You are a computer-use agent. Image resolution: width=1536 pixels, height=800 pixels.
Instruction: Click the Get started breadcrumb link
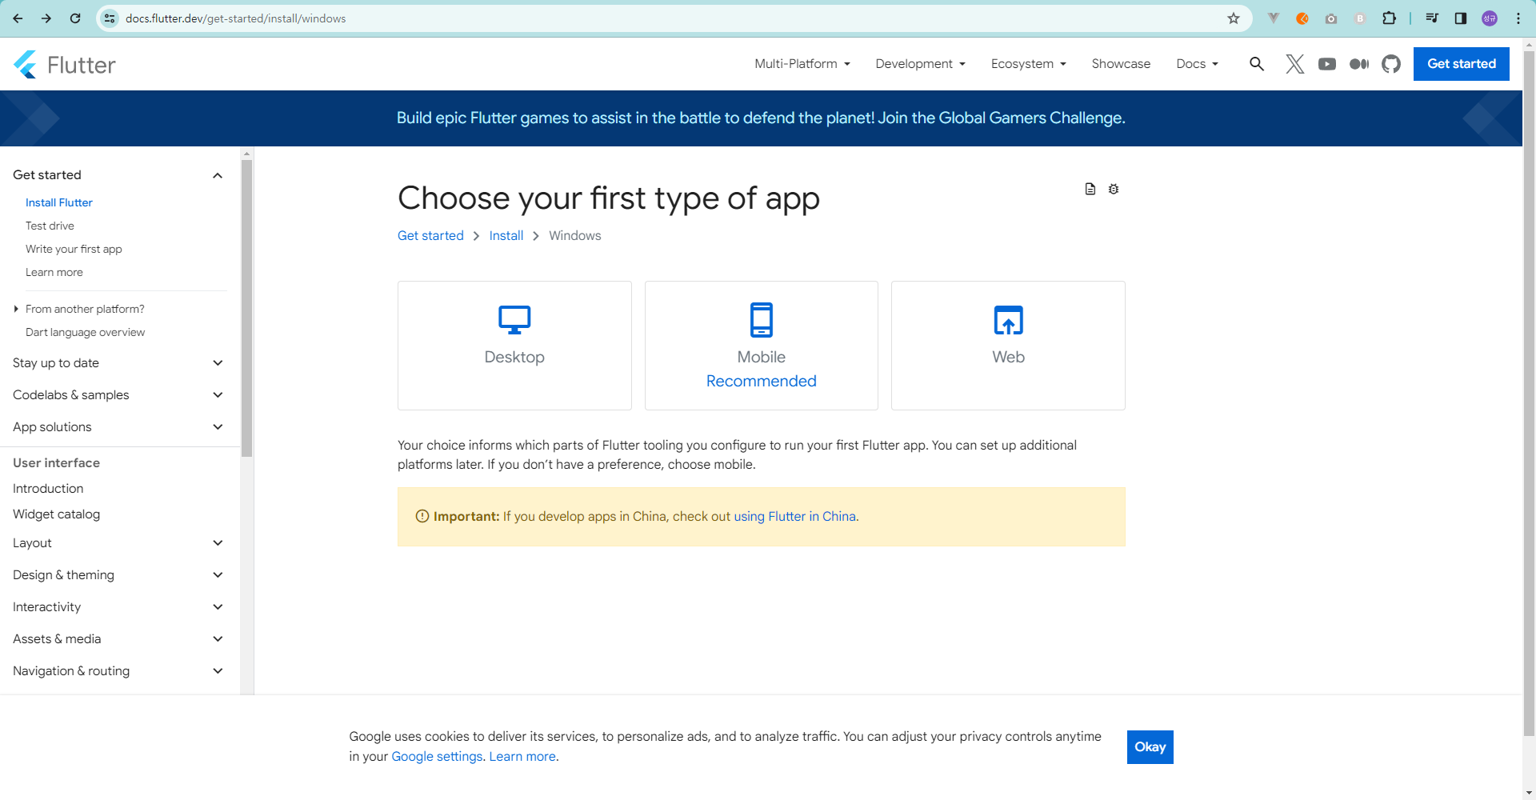[x=430, y=236]
